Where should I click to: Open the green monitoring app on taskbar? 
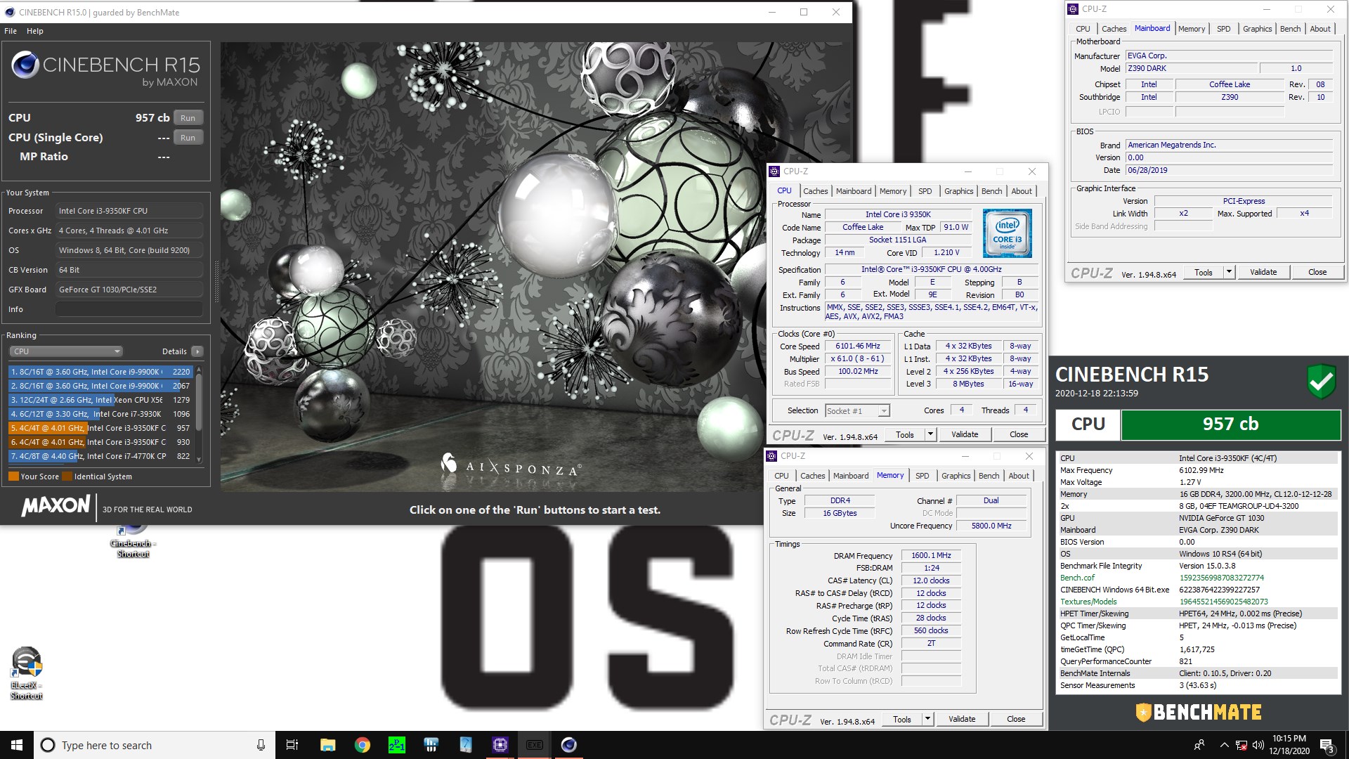[397, 745]
